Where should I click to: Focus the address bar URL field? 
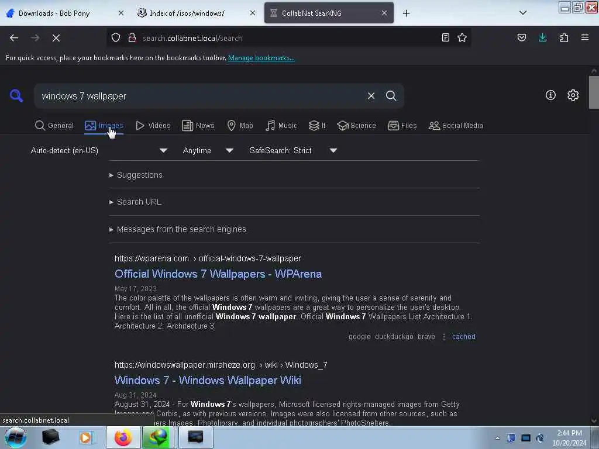288,38
